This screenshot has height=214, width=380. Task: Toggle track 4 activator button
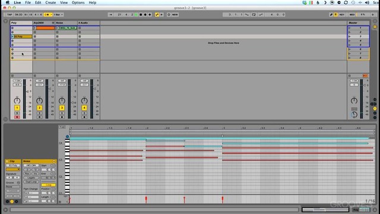(84, 108)
